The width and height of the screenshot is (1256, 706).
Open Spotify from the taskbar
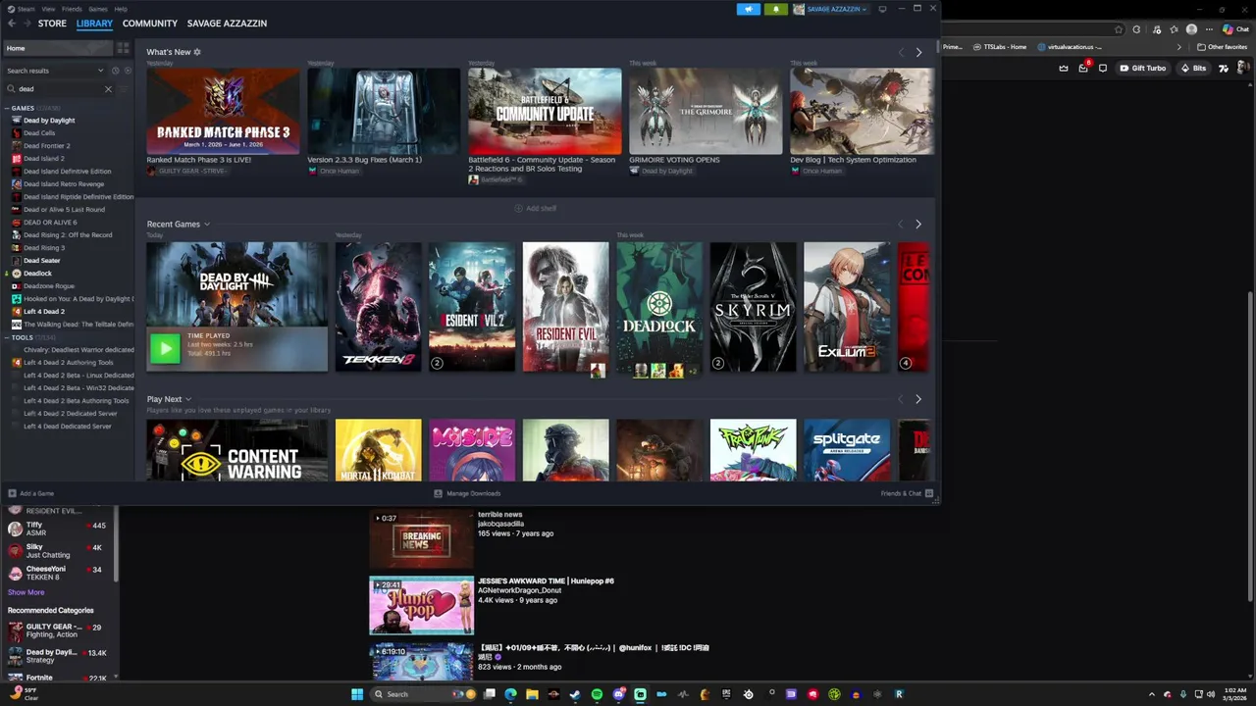click(597, 694)
